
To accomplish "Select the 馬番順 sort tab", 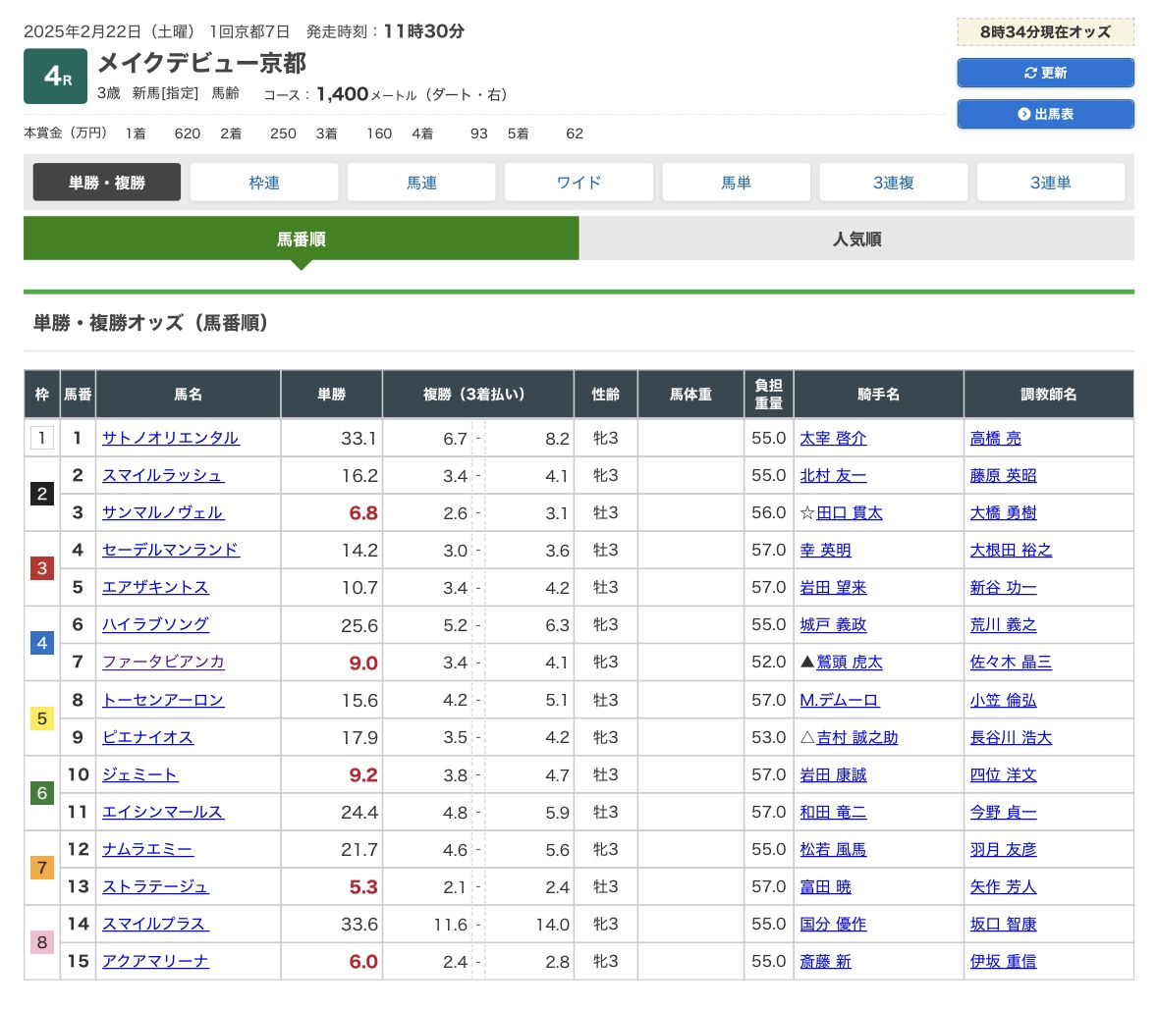I will (x=302, y=239).
